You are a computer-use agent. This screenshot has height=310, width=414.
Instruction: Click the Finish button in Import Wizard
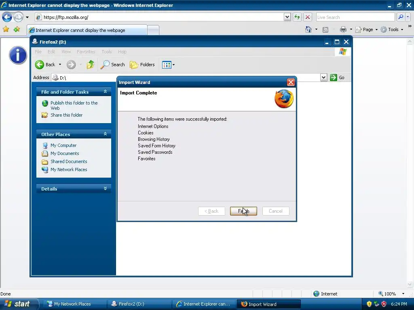click(x=243, y=211)
